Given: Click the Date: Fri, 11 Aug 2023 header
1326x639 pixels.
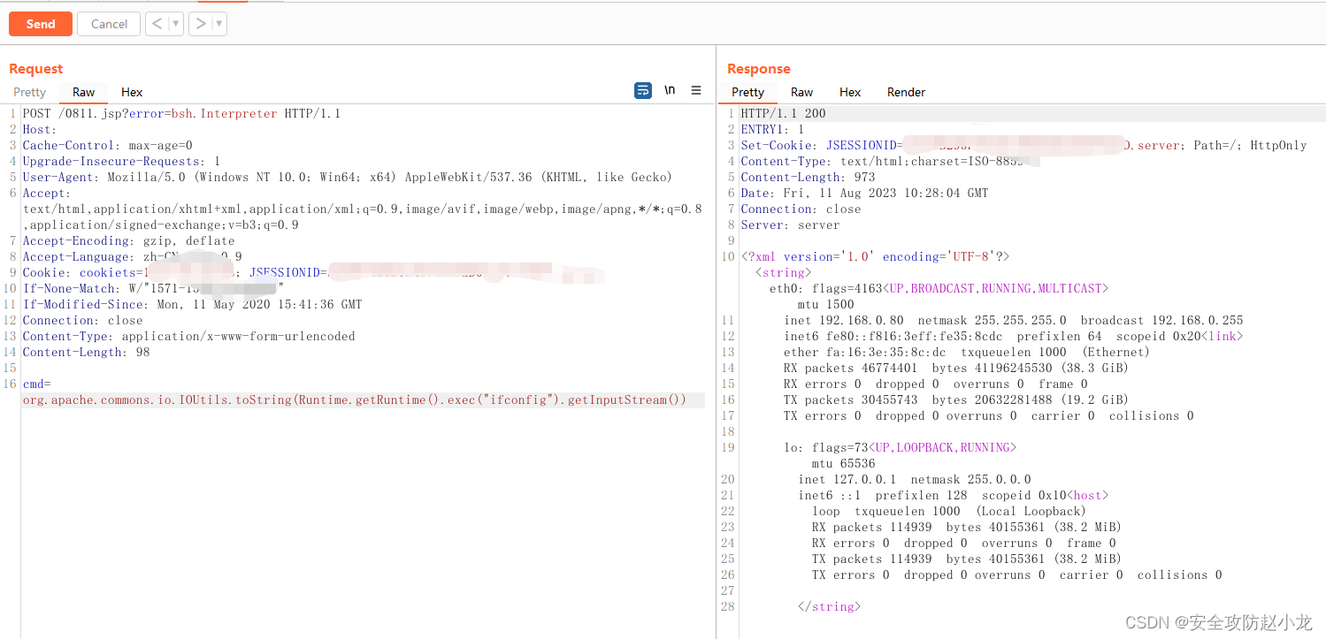Looking at the screenshot, I should (x=864, y=193).
